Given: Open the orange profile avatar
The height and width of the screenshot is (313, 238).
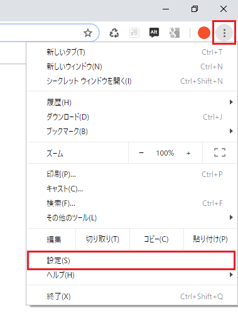Looking at the screenshot, I should pos(204,33).
